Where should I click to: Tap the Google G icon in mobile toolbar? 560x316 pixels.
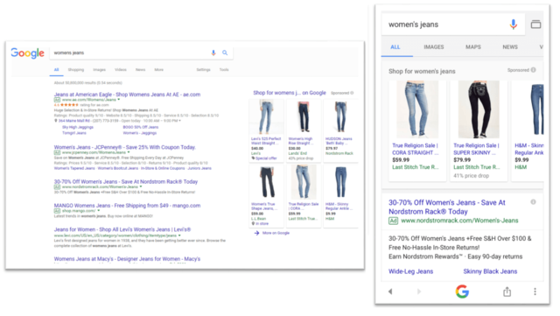pos(462,291)
